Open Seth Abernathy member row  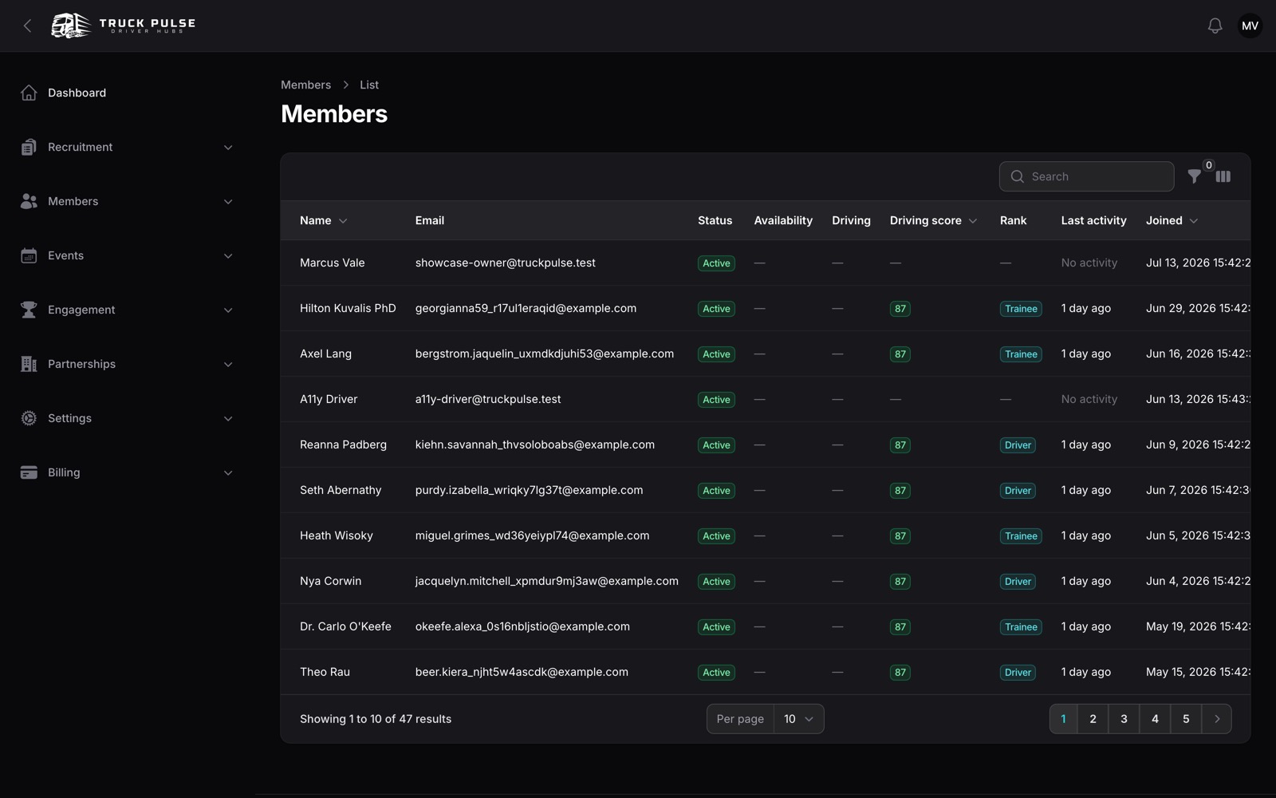point(766,490)
